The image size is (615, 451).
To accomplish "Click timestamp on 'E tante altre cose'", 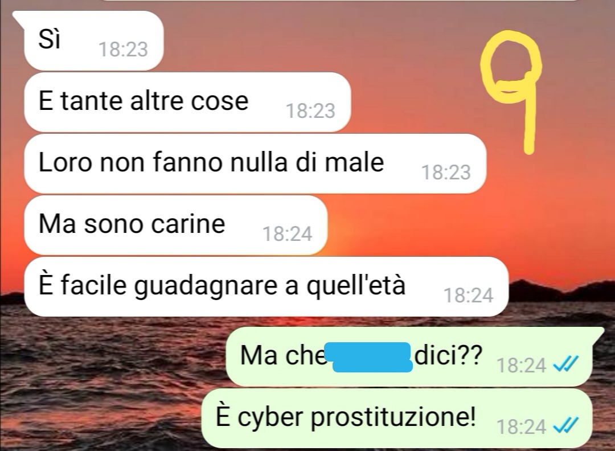I will click(310, 111).
